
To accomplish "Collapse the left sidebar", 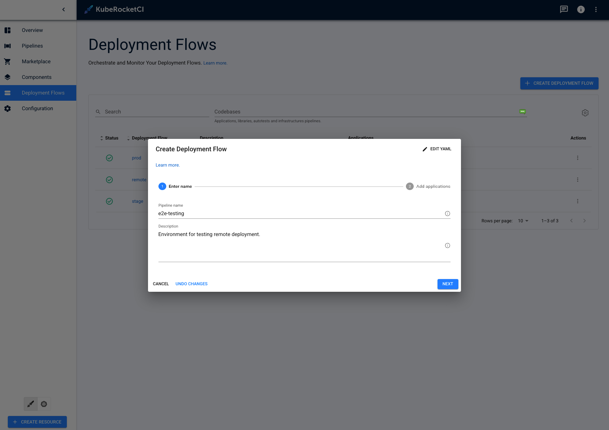I will click(x=64, y=9).
